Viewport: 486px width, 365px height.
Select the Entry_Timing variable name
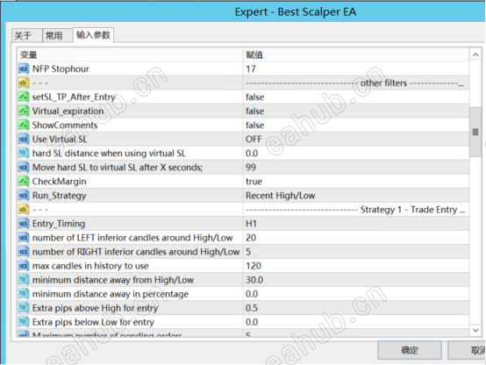tap(59, 223)
